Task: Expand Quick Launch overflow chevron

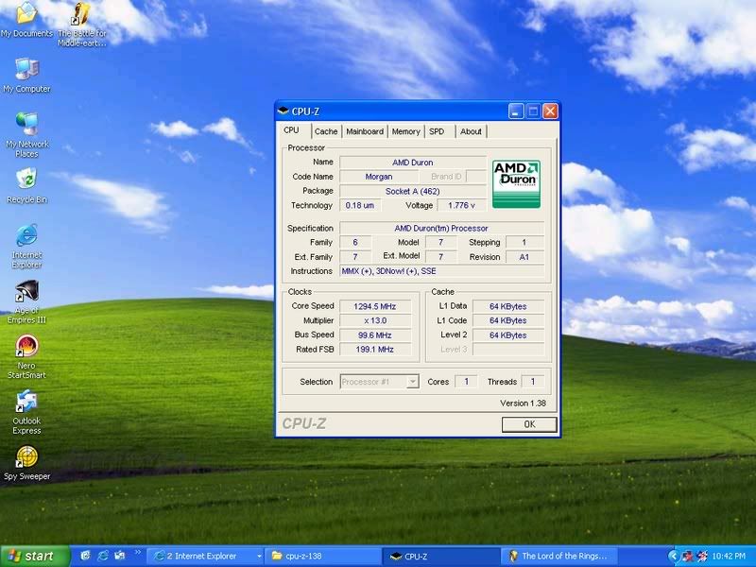Action: click(137, 553)
